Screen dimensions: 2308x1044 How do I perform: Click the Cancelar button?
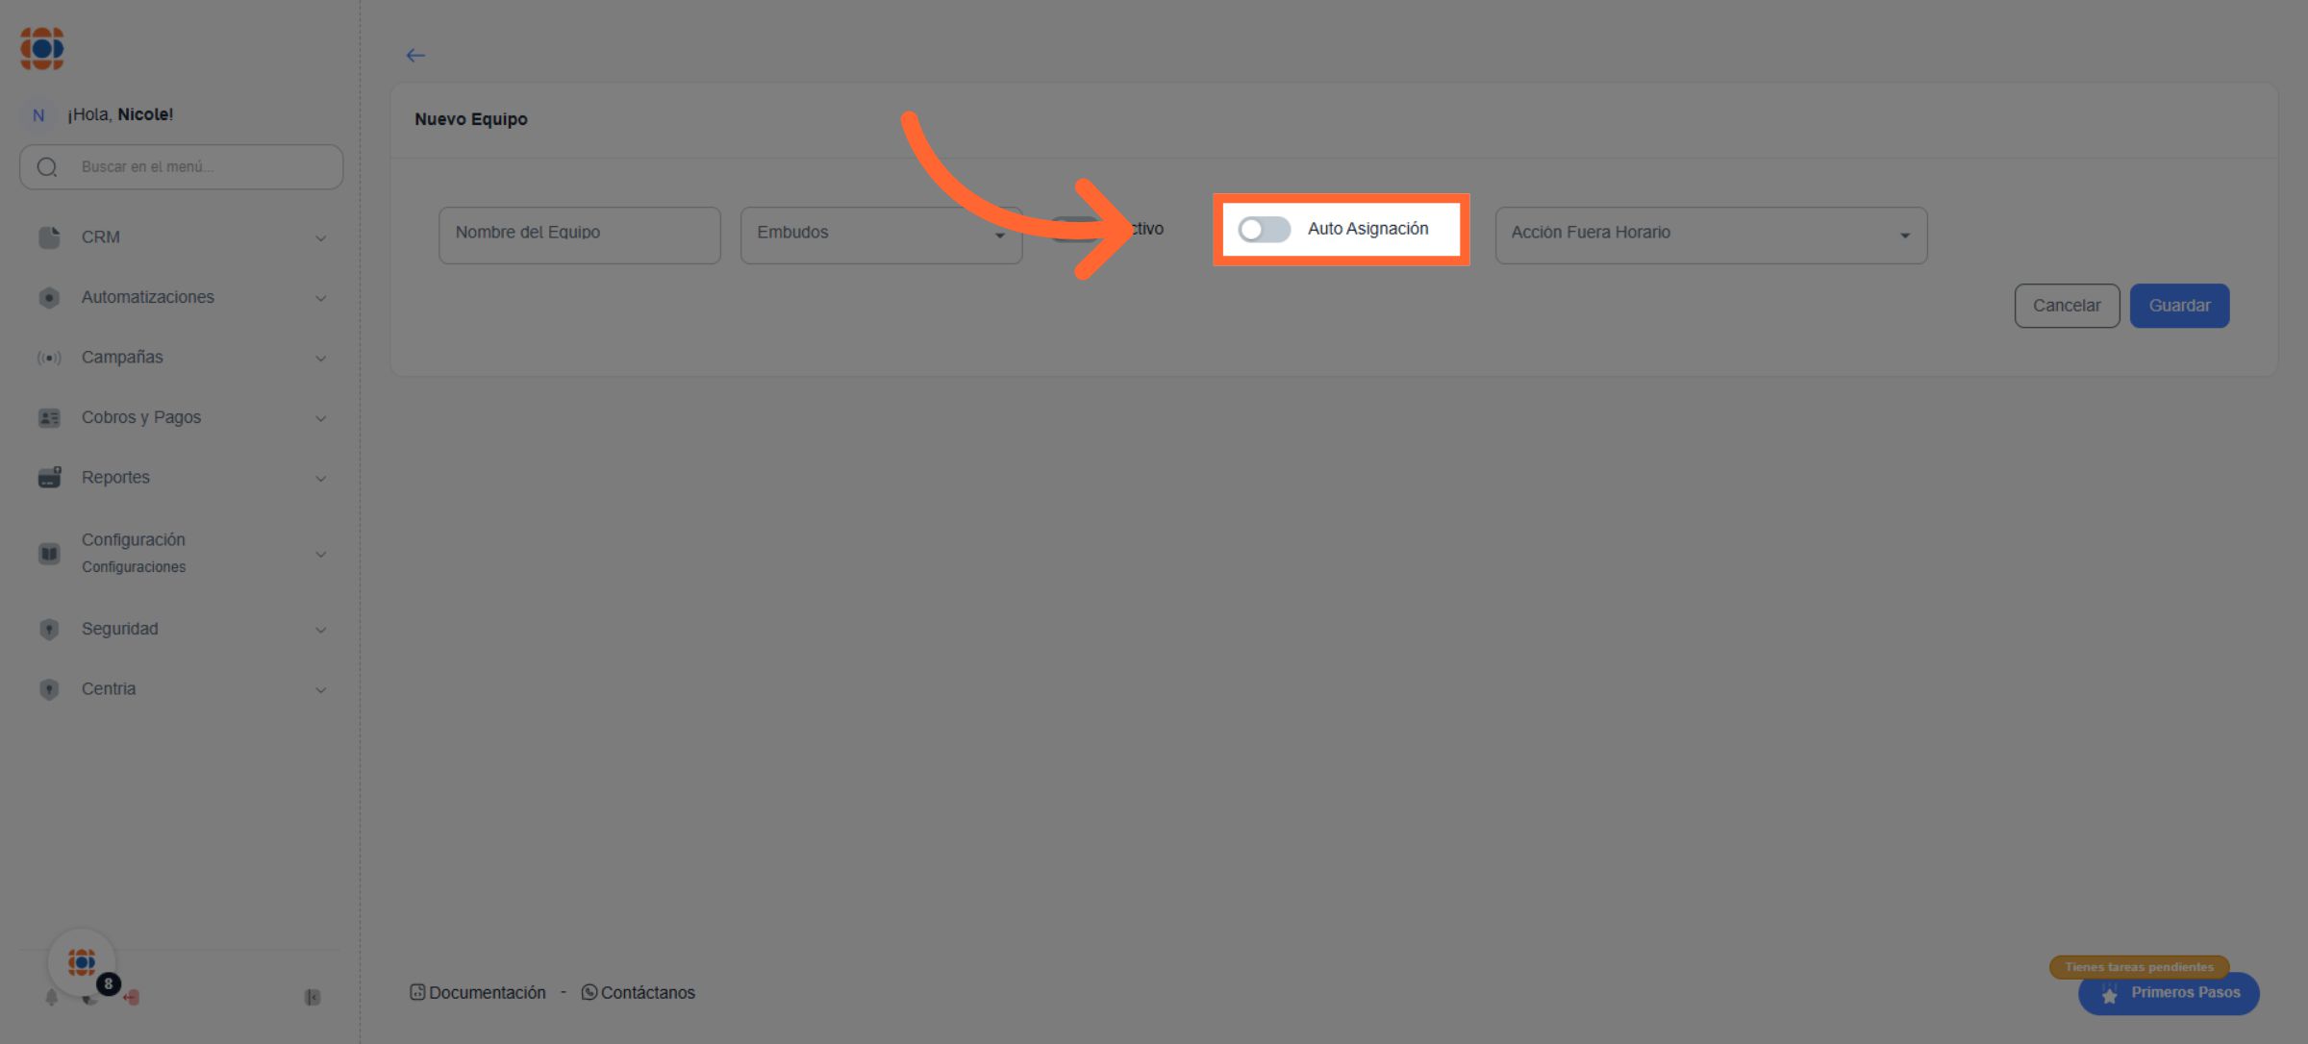point(2066,306)
